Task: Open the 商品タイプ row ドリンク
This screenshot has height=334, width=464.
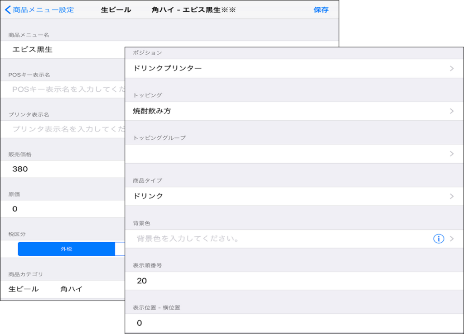Action: 294,196
